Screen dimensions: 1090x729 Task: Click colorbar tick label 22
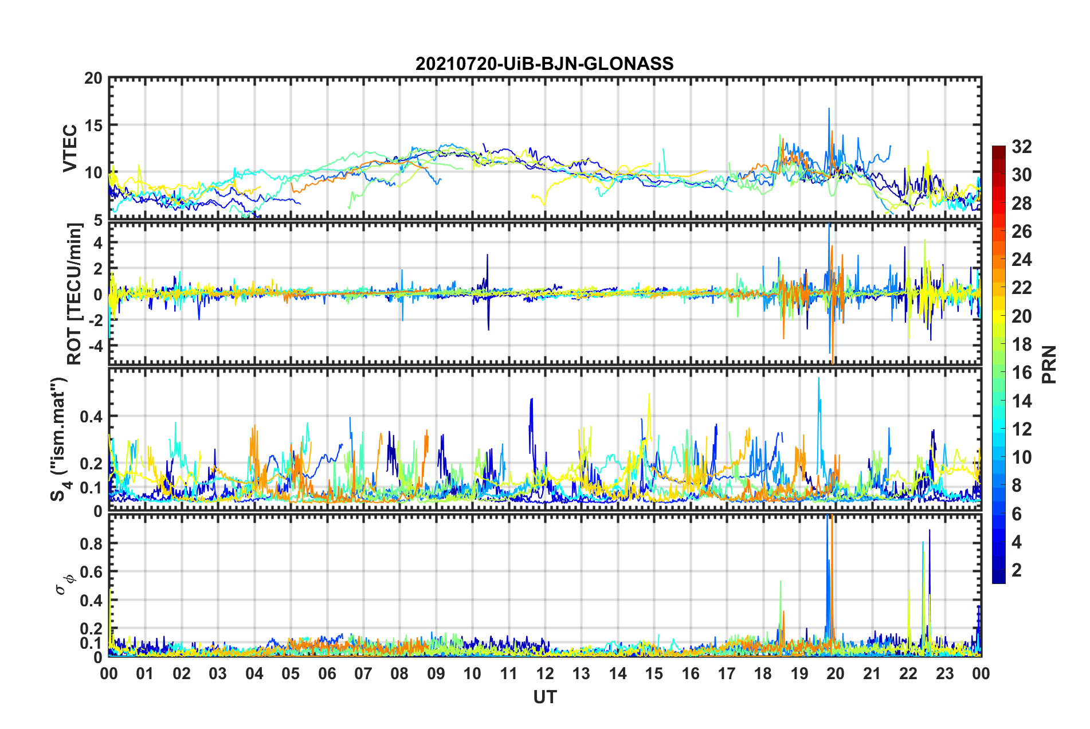pyautogui.click(x=1021, y=288)
